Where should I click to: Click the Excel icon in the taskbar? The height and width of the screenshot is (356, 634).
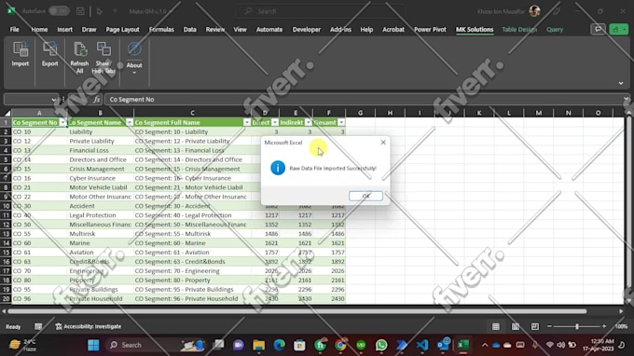click(463, 345)
